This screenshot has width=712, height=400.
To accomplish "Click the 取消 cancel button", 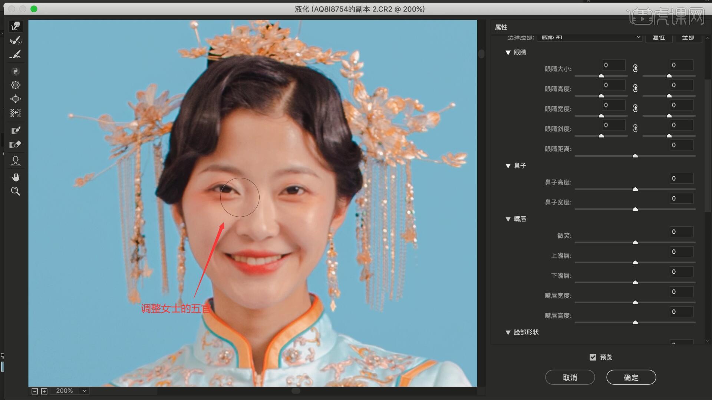I will tap(570, 377).
